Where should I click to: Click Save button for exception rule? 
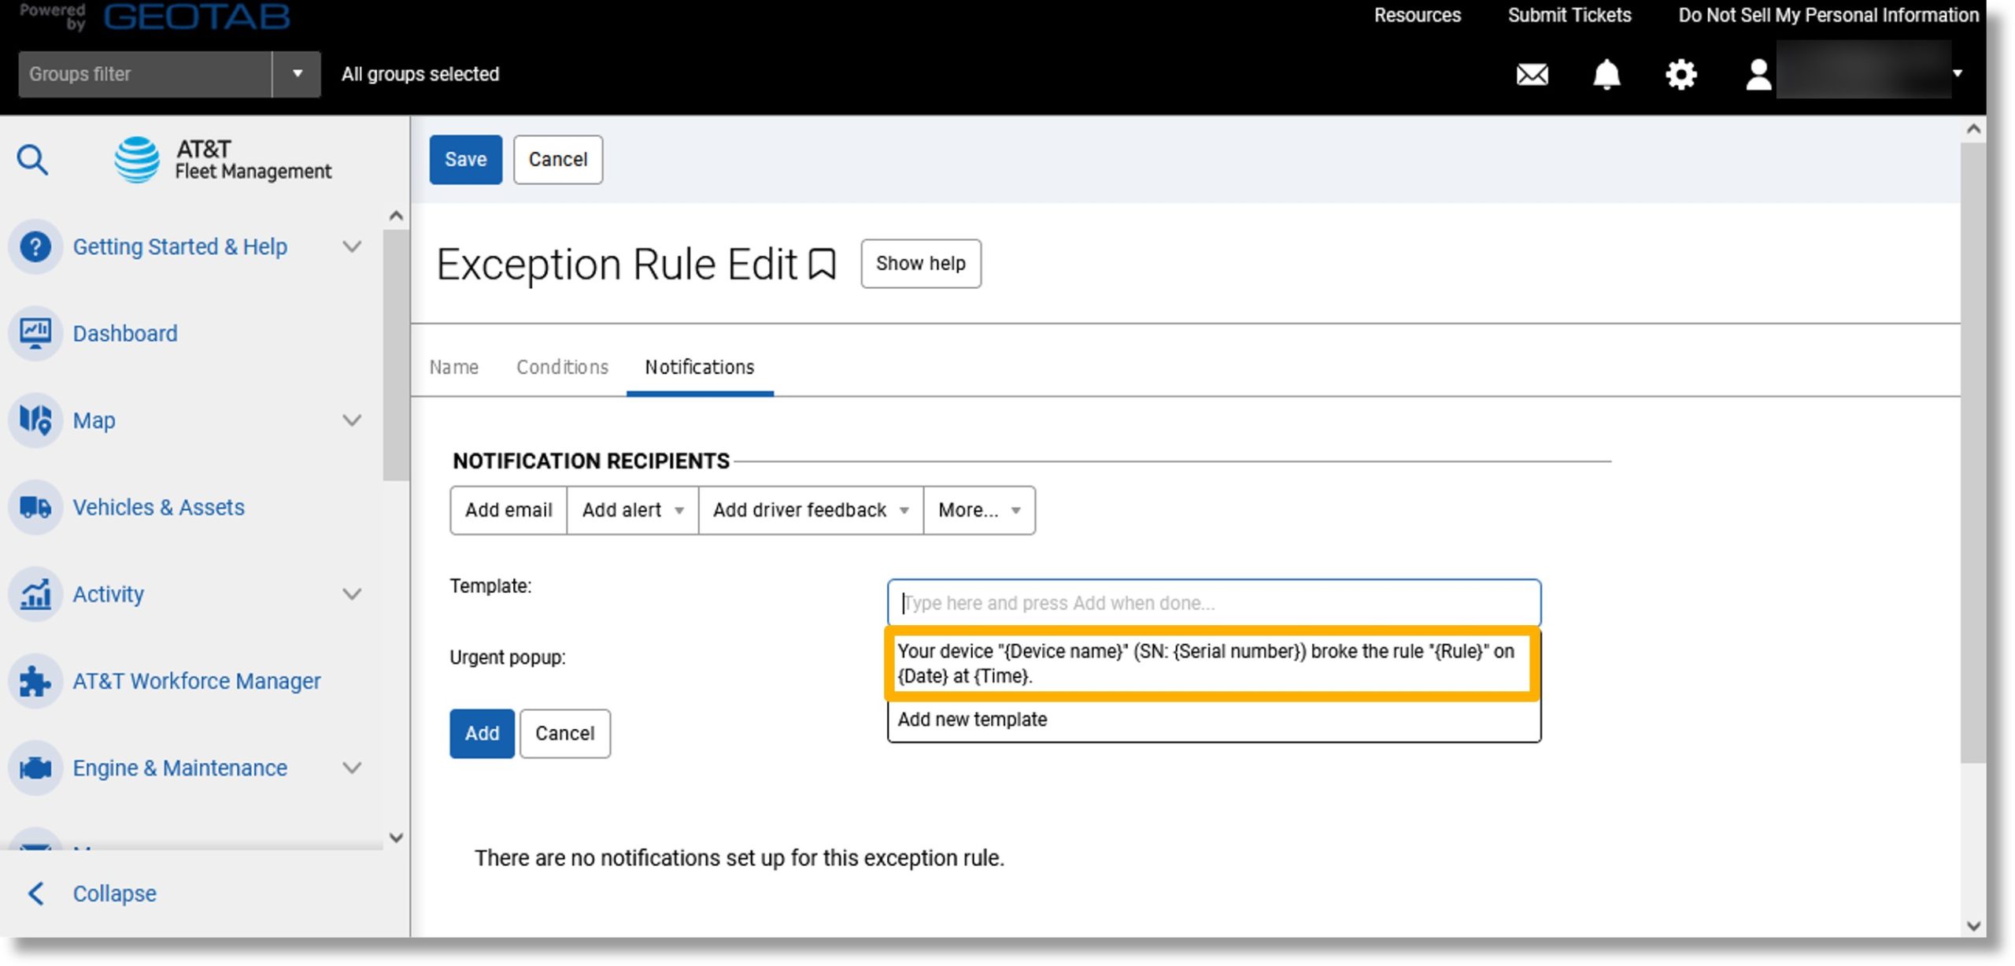pos(465,158)
